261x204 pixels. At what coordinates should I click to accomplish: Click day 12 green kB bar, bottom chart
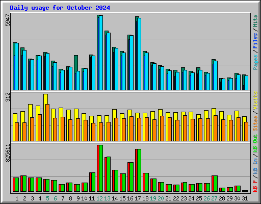(x=101, y=168)
